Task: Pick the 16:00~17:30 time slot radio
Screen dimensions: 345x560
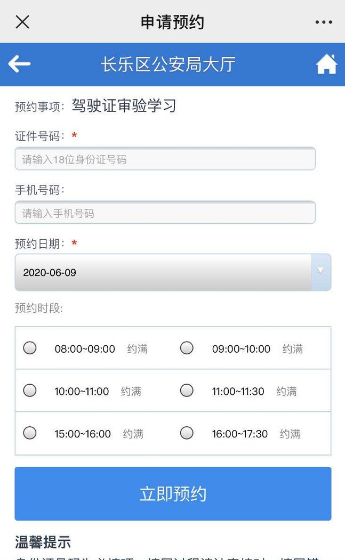Action: (187, 433)
